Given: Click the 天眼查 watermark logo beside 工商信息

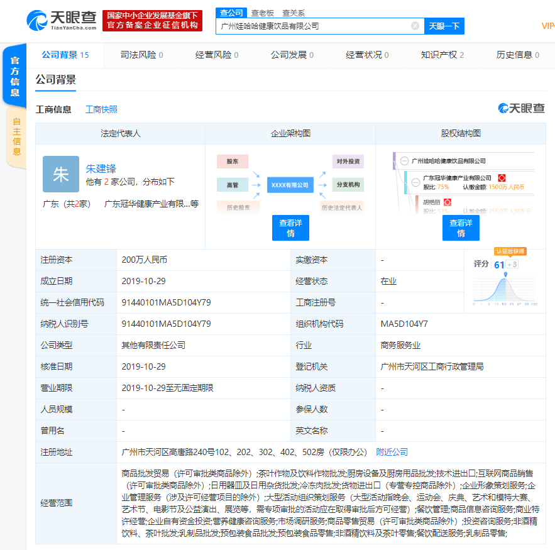Looking at the screenshot, I should click(x=521, y=109).
